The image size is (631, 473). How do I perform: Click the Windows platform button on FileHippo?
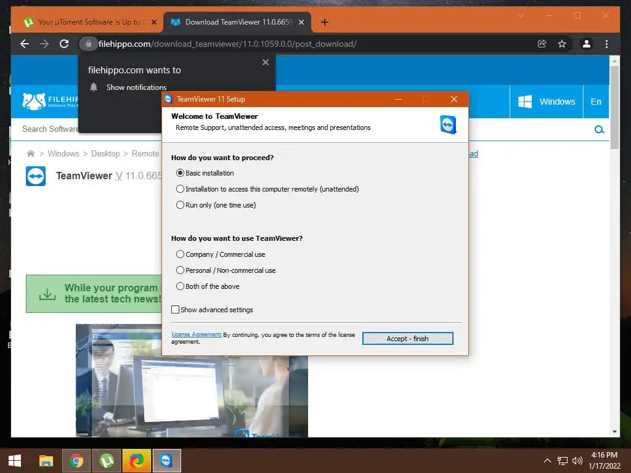[547, 102]
